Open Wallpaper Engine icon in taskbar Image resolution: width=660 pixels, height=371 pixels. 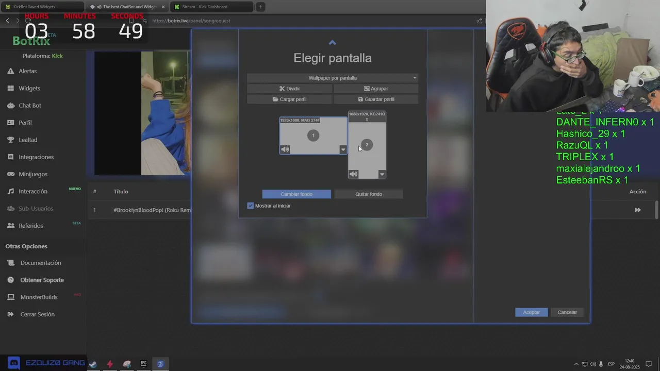point(160,364)
